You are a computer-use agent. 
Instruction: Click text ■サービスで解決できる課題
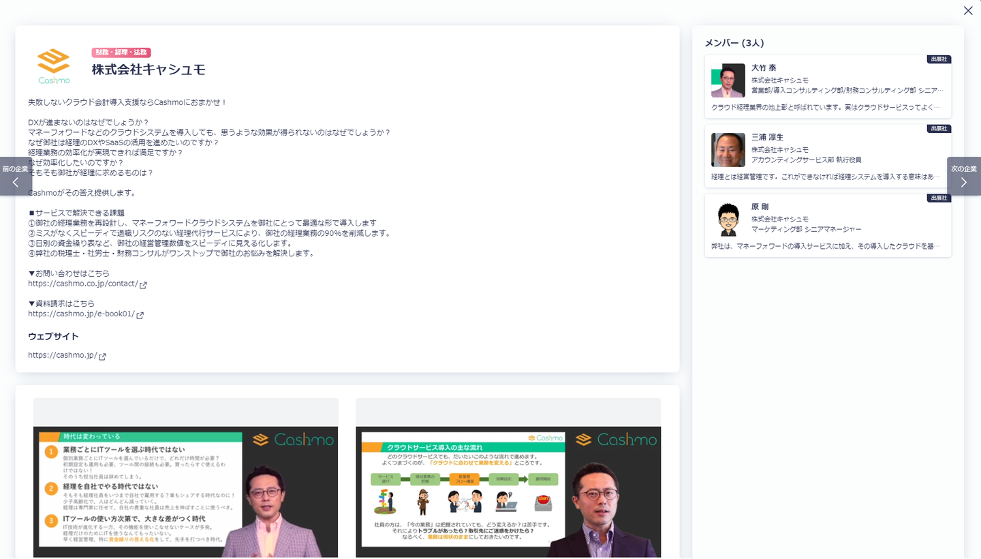click(x=76, y=213)
